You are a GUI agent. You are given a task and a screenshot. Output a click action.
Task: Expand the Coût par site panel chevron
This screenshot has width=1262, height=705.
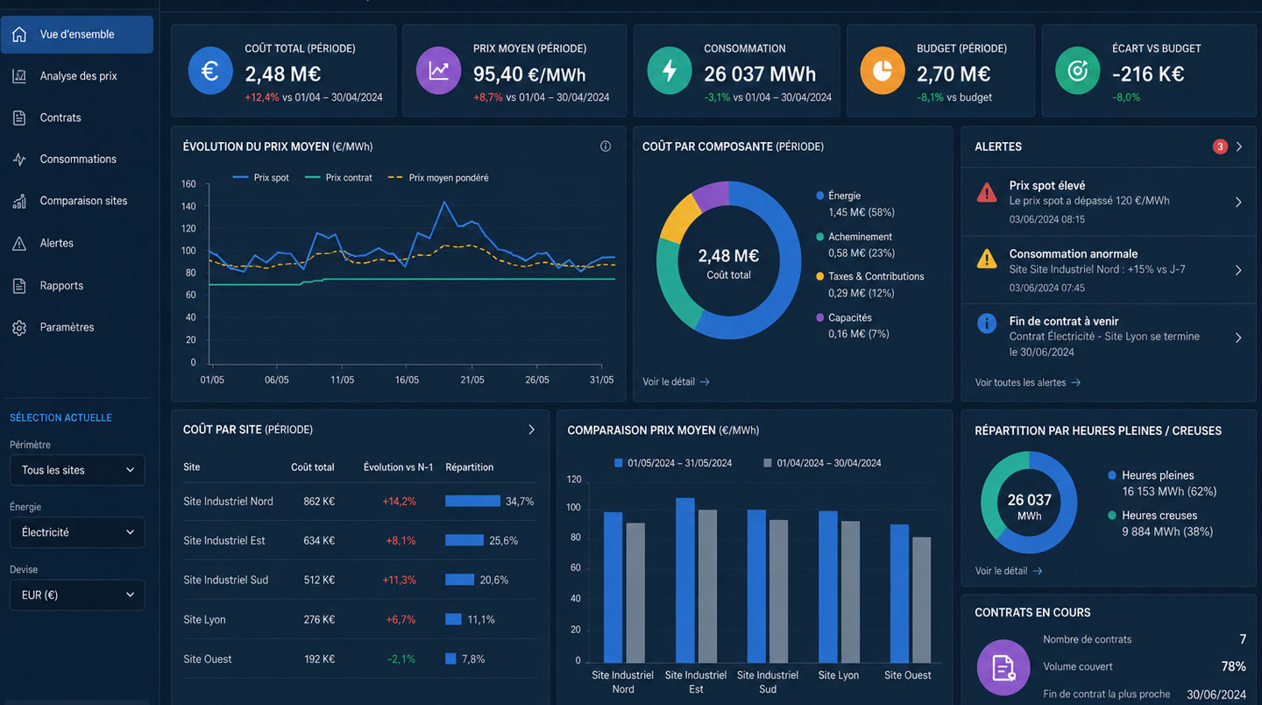coord(531,430)
